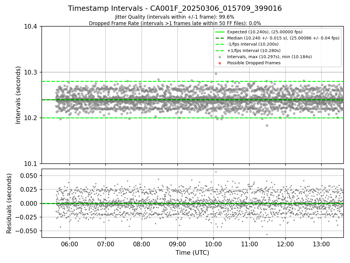Click the lowest residual point below −0.050
The width and height of the screenshot is (350, 263).
[267, 234]
